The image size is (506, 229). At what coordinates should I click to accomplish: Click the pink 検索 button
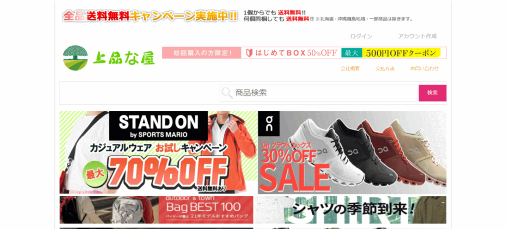click(x=432, y=93)
